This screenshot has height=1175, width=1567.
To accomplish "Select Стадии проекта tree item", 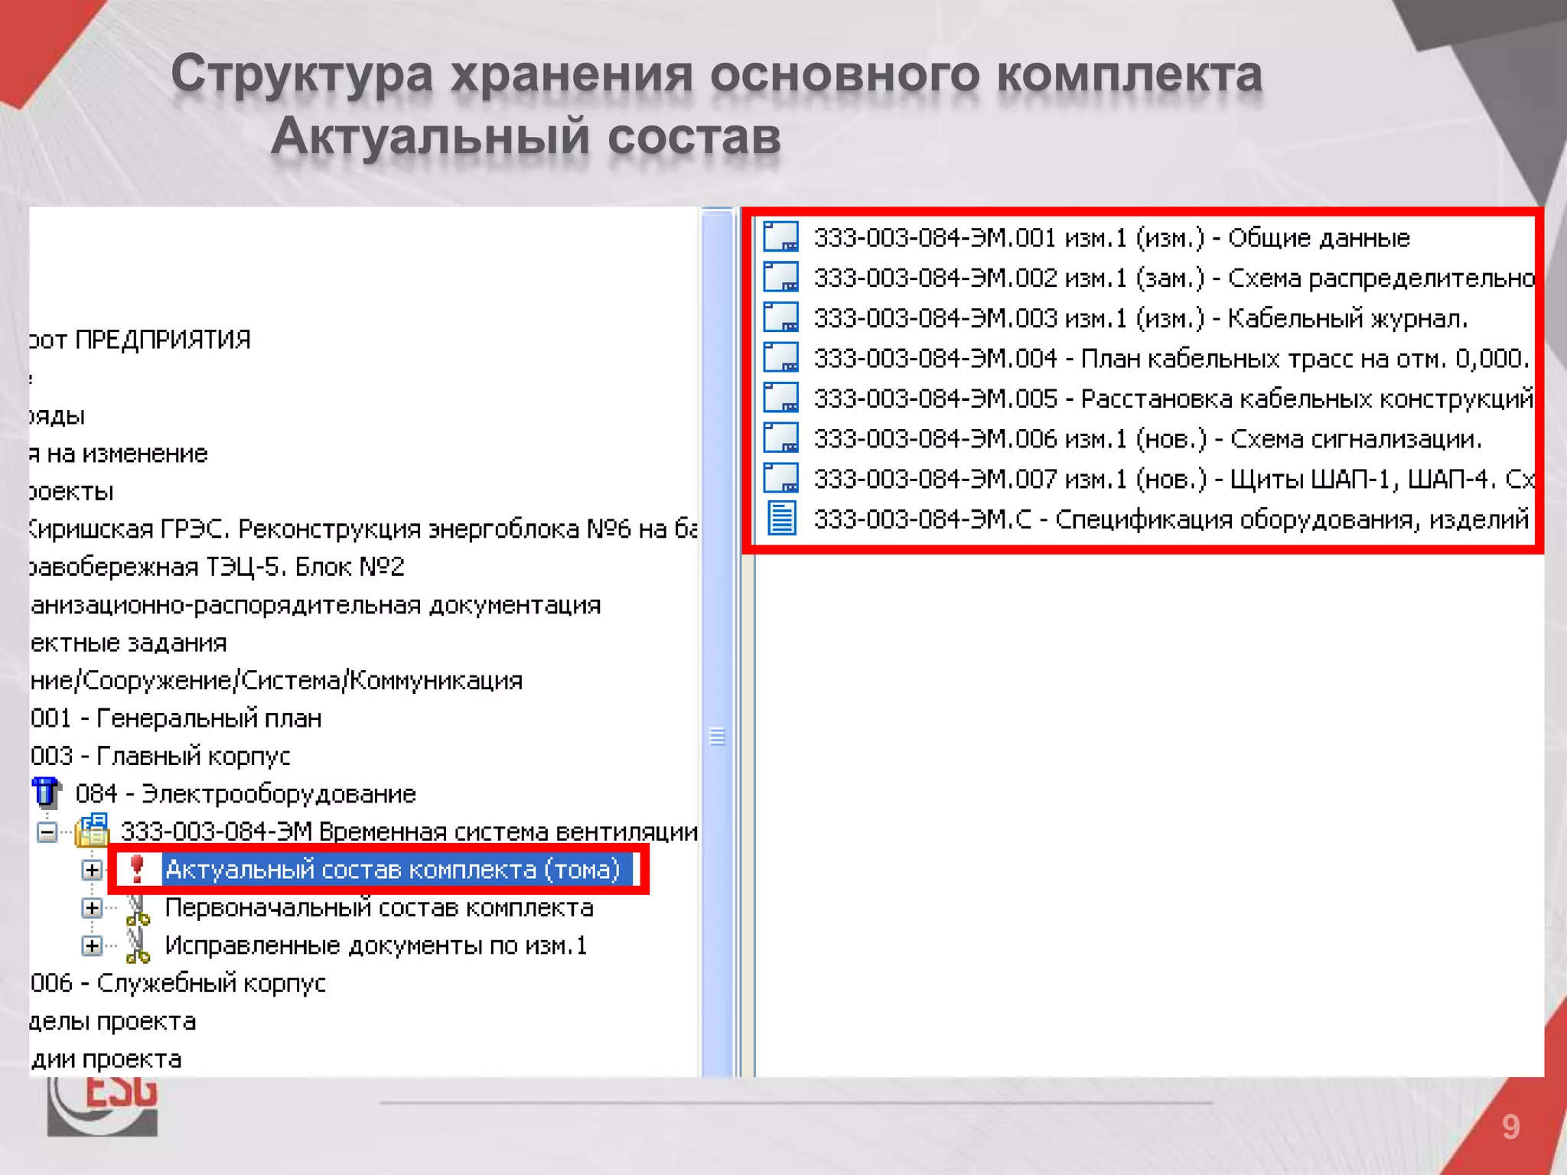I will [x=106, y=1059].
